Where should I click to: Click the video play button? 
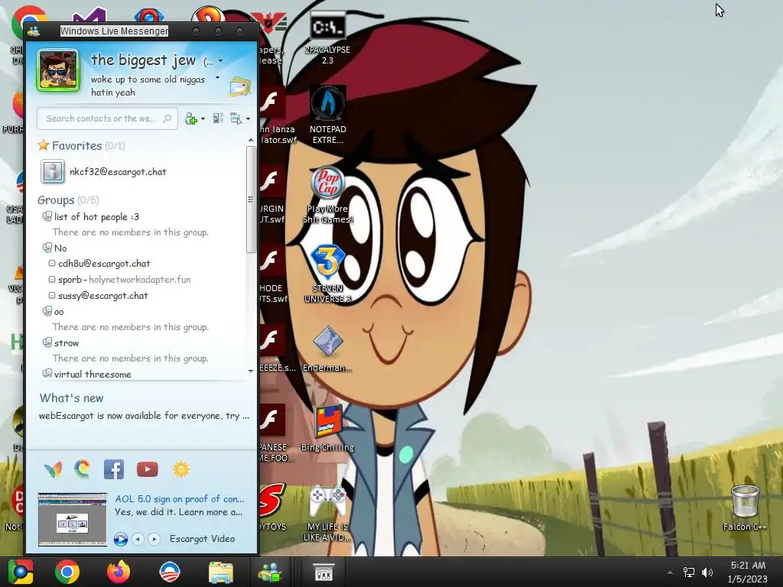pyautogui.click(x=120, y=539)
